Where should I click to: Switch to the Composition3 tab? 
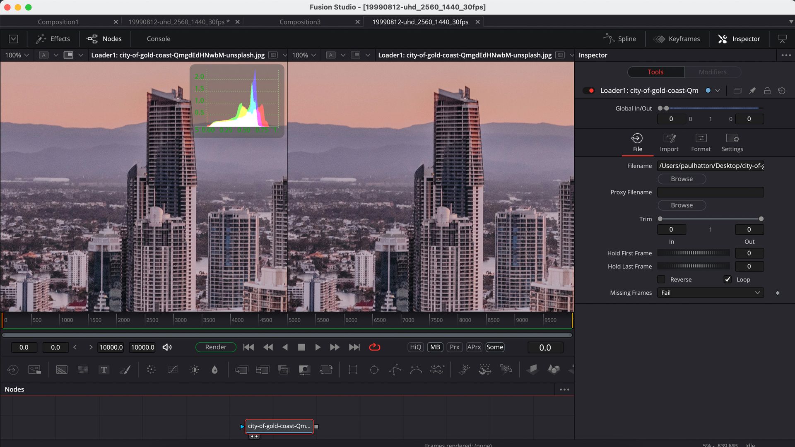coord(300,22)
